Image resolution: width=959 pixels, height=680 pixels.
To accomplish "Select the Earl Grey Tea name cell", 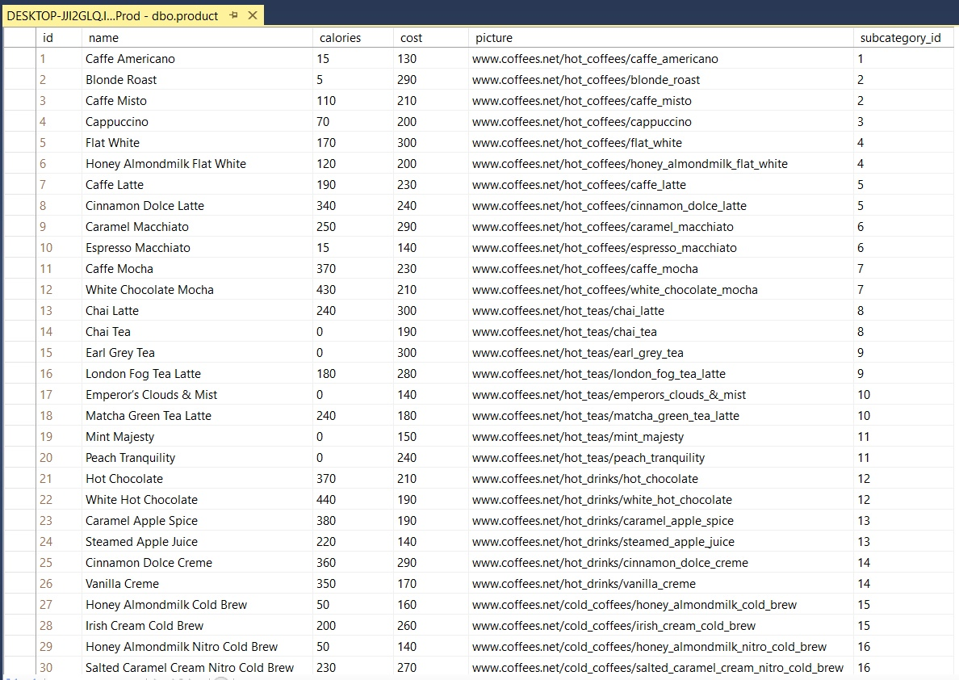I will point(197,353).
